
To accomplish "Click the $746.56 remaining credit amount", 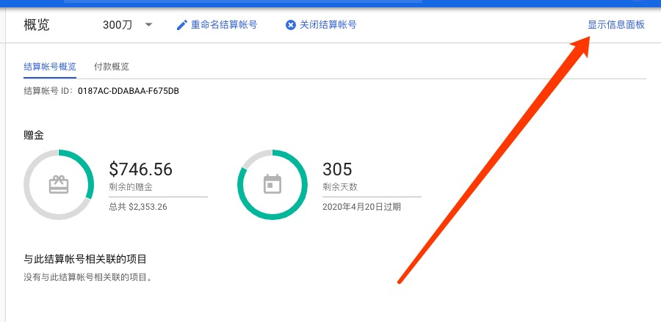I will (x=140, y=169).
